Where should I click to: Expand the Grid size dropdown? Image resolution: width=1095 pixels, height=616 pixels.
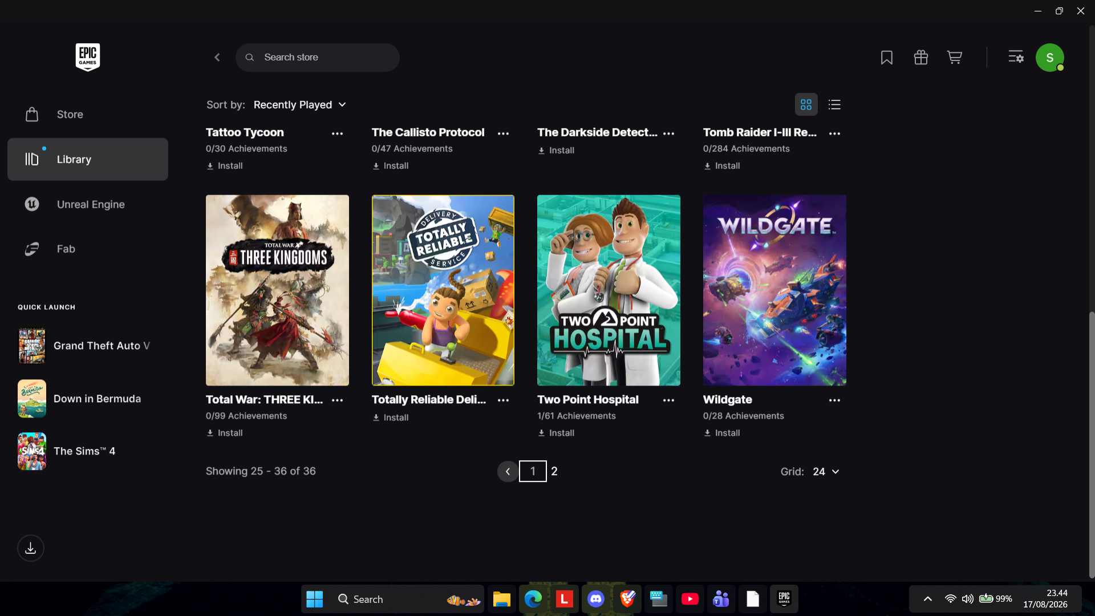(826, 472)
